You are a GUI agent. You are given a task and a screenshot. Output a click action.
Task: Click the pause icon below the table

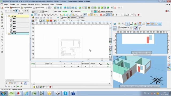[x=34, y=87]
